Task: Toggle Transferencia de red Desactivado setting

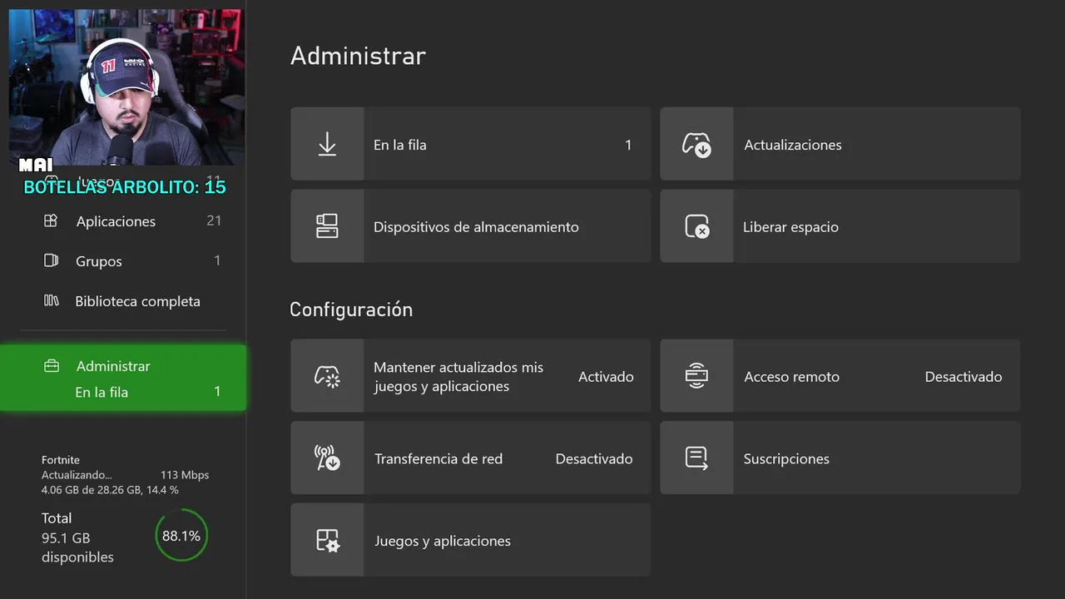Action: pyautogui.click(x=593, y=459)
